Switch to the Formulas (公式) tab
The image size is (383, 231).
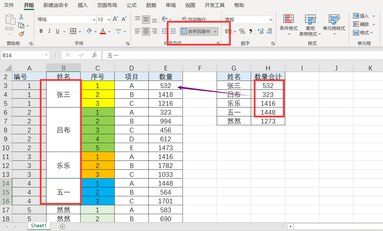click(131, 5)
